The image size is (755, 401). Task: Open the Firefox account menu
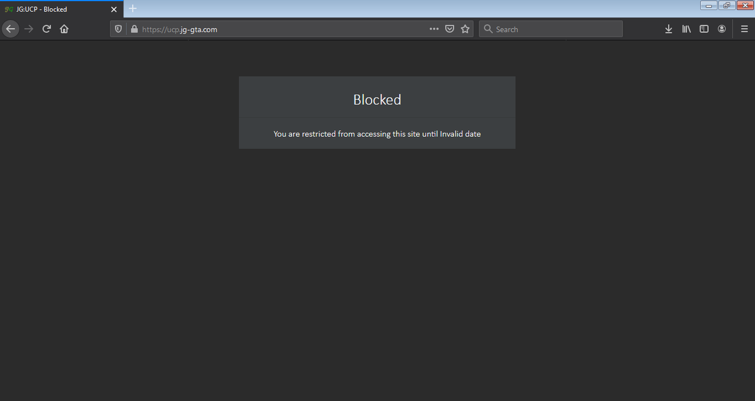(x=721, y=29)
